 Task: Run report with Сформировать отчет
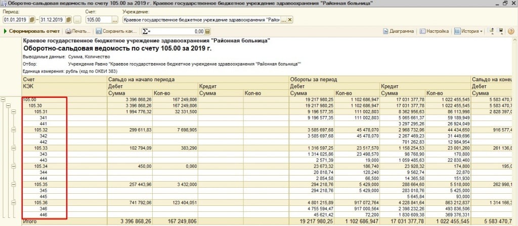coord(31,31)
